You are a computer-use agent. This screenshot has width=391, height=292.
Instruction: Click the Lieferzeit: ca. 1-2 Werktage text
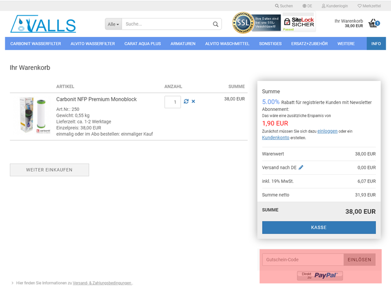[x=83, y=121]
